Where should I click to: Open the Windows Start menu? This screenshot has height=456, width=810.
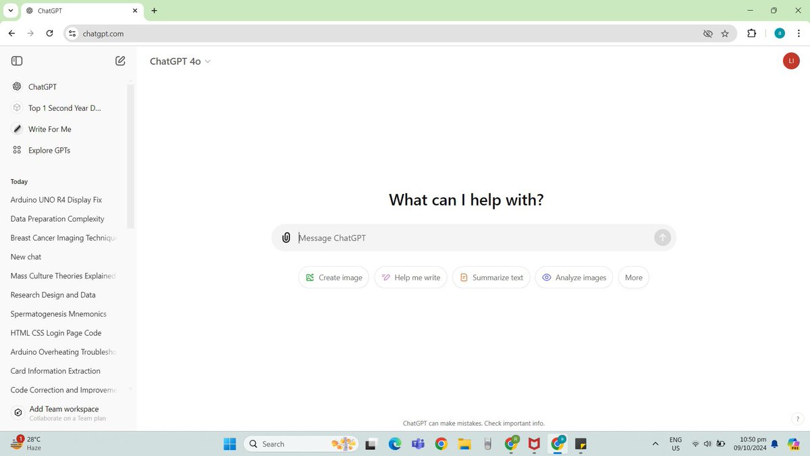tap(230, 444)
